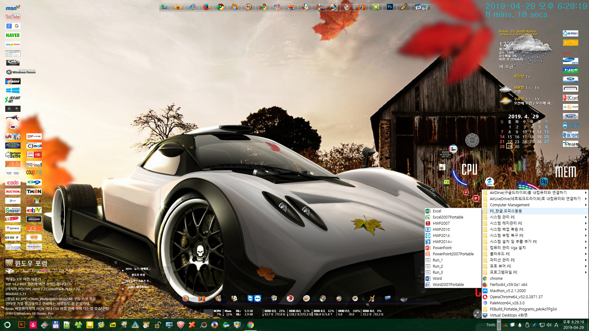Open news item '[19H1]Windows 10 Home, Pro'

point(29,314)
